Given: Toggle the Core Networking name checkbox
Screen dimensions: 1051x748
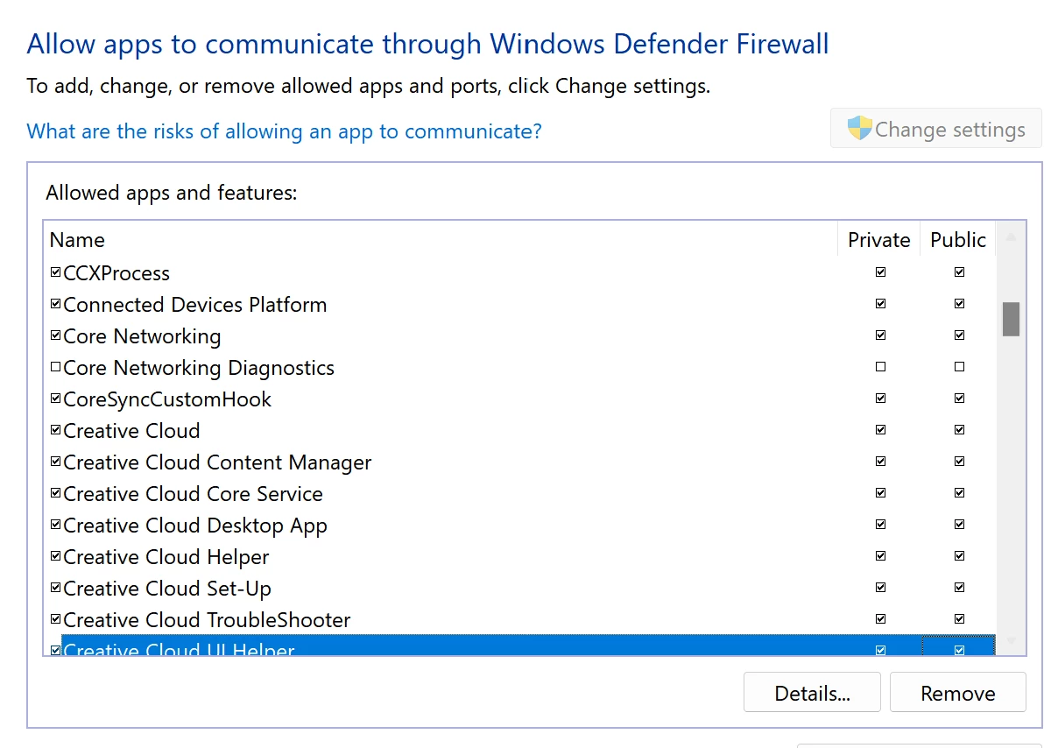Looking at the screenshot, I should [56, 335].
